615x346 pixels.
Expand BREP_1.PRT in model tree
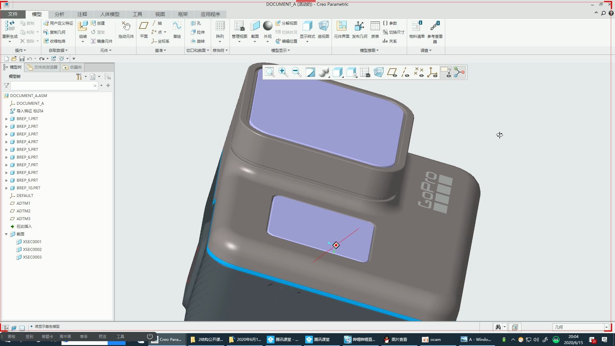tap(6, 119)
